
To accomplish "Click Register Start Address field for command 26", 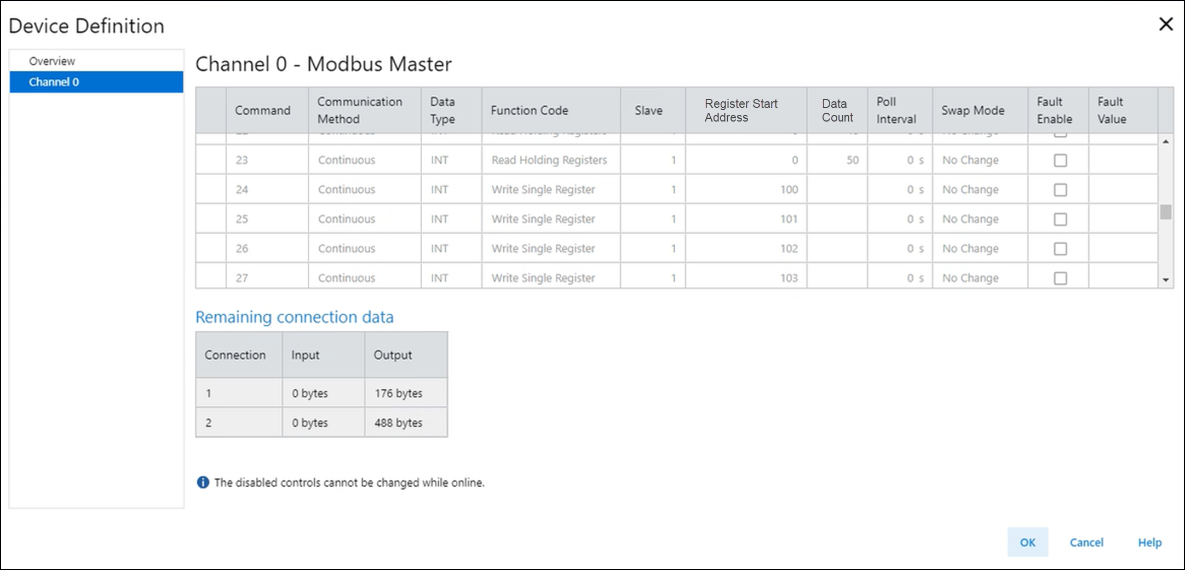I will coord(745,249).
